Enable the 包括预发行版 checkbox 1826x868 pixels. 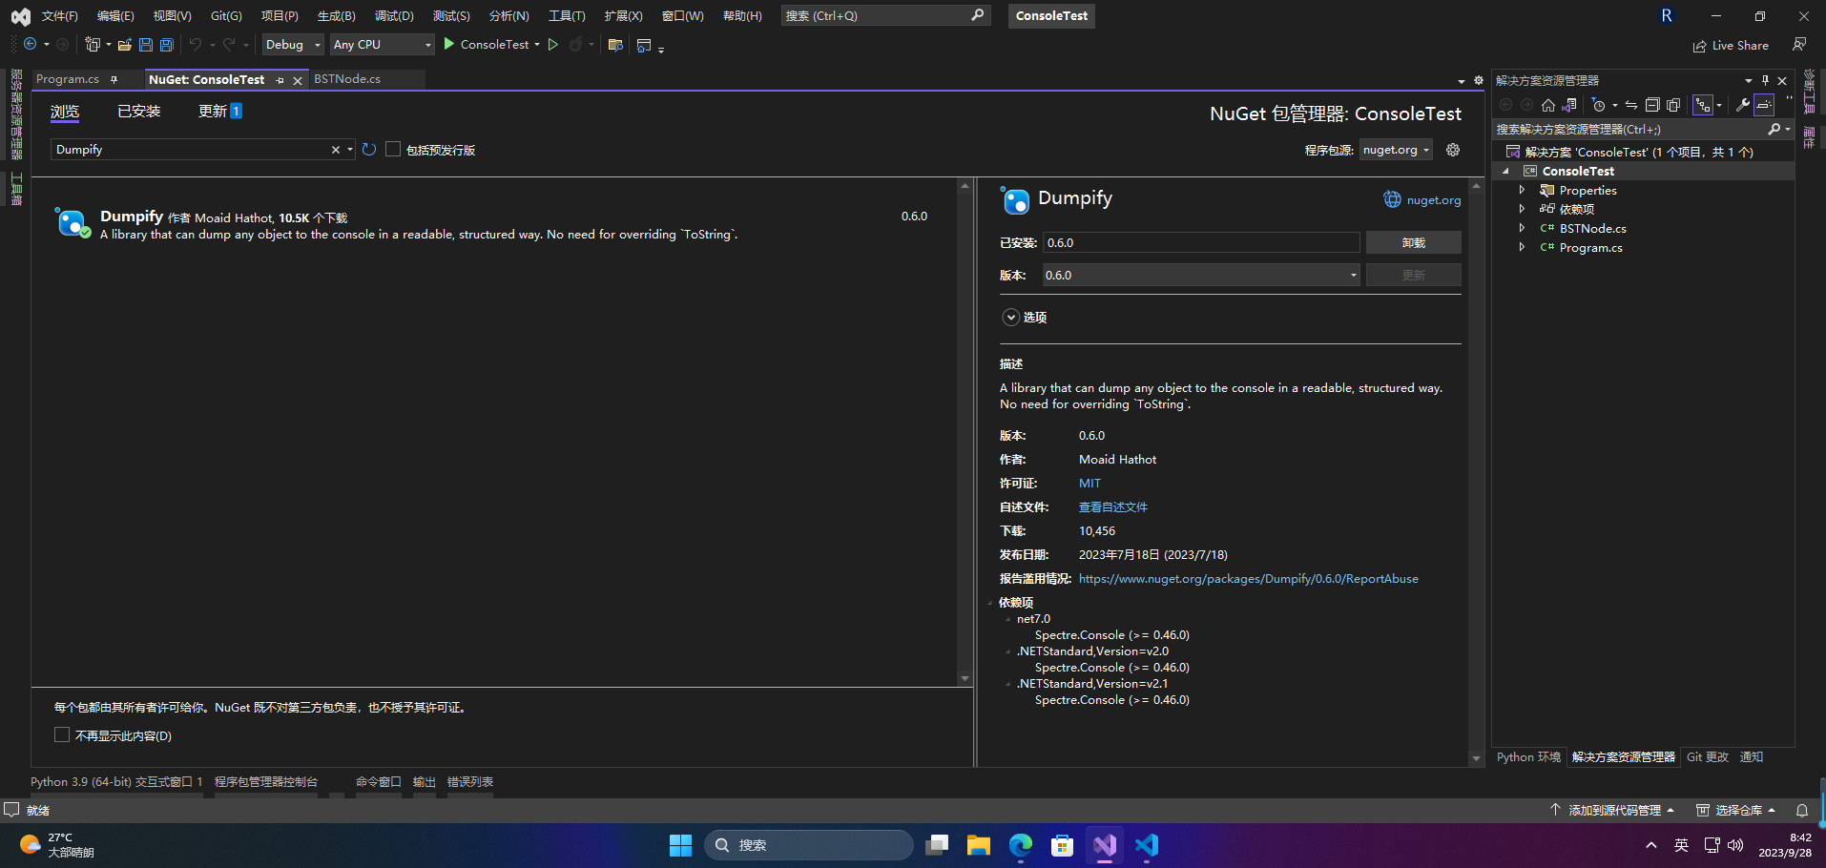(393, 149)
